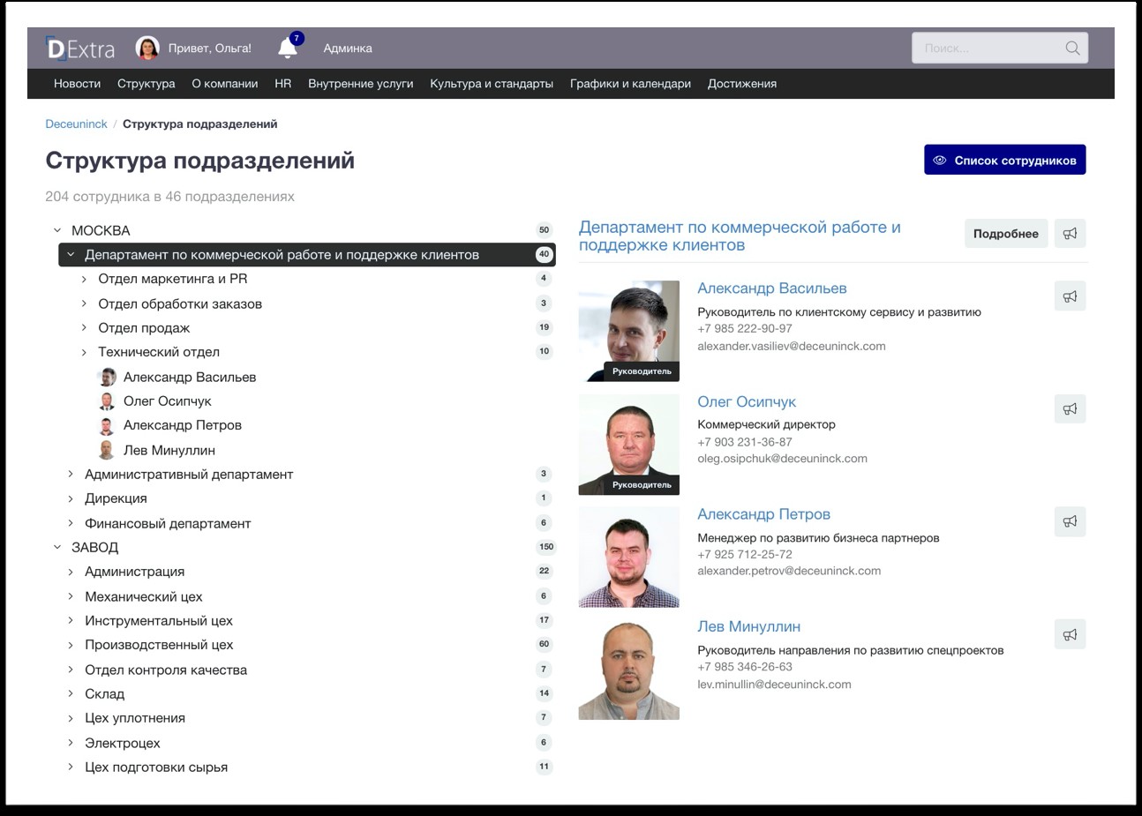Click Ольга's profile avatar in the header

pyautogui.click(x=146, y=48)
